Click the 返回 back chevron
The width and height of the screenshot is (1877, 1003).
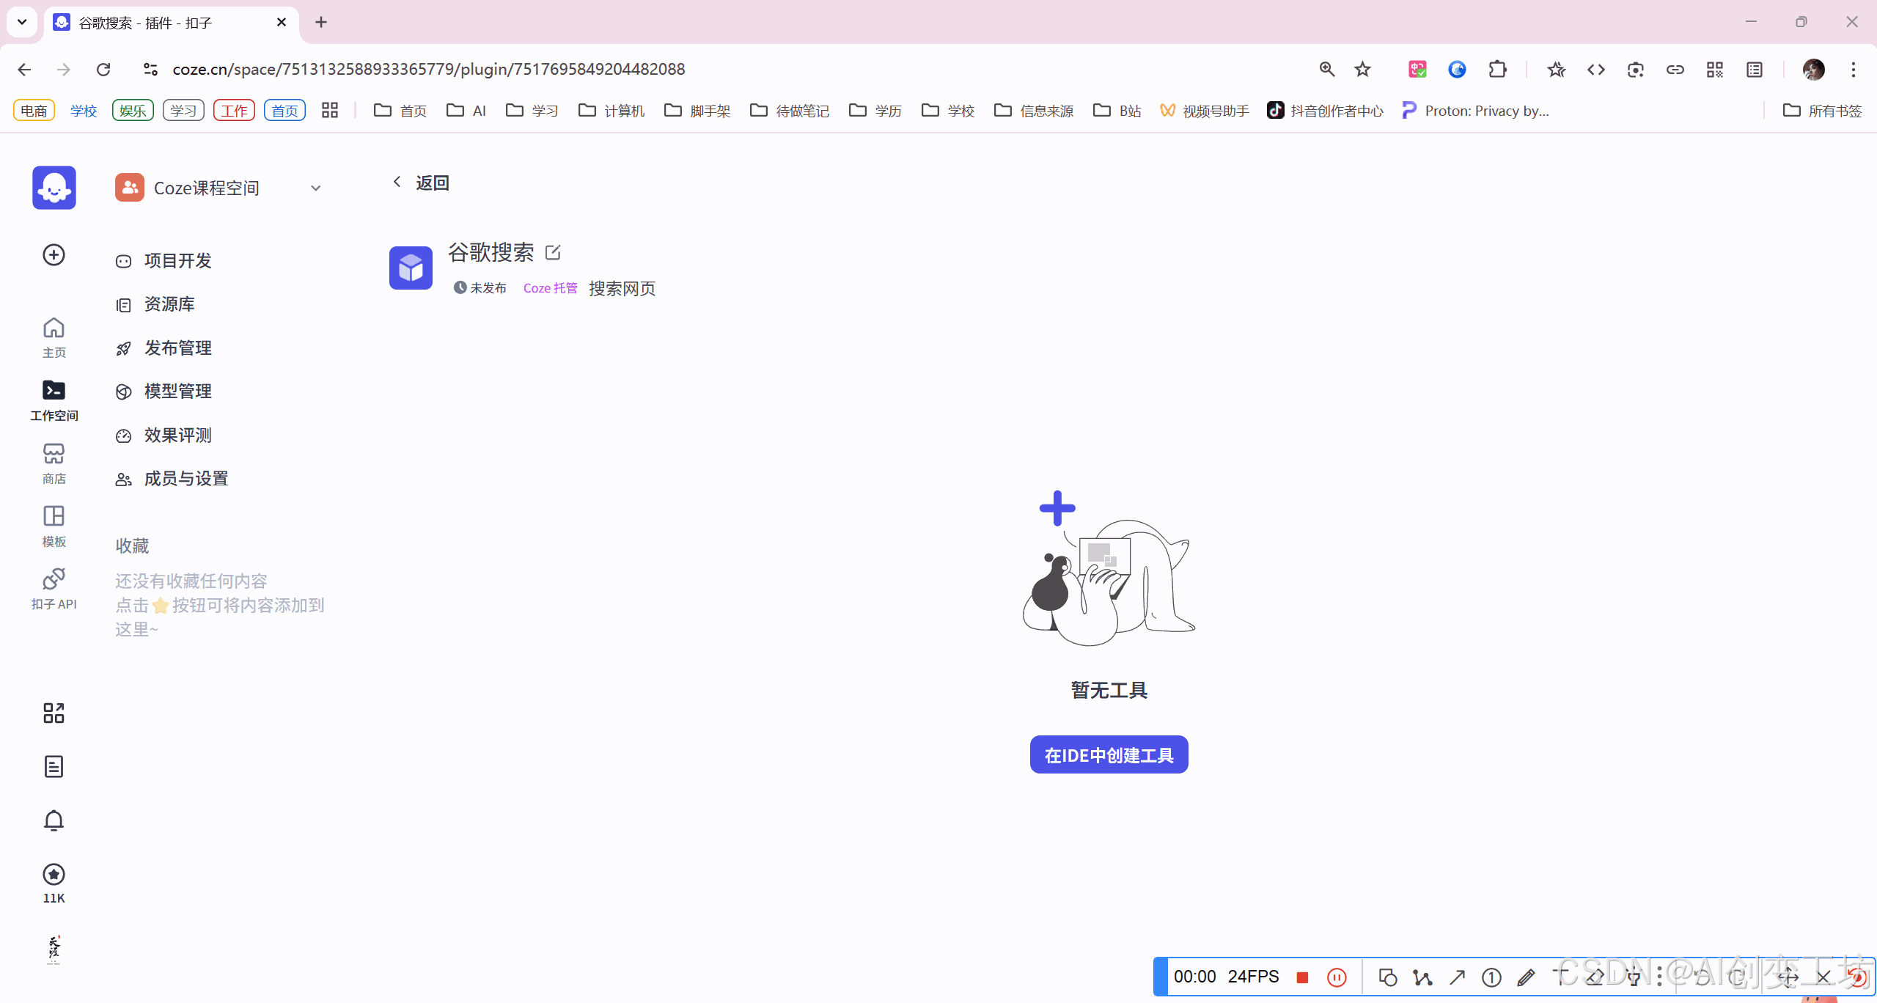[x=397, y=182]
